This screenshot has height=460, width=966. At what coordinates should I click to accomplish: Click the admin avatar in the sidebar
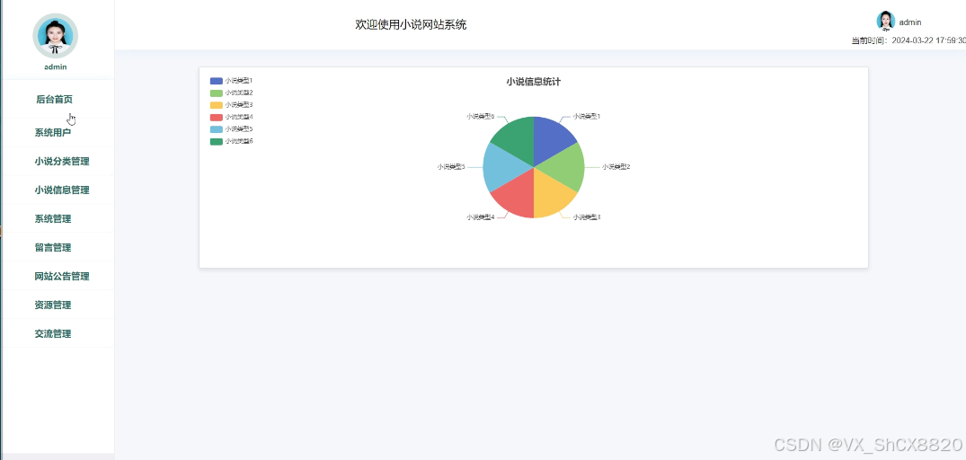[56, 36]
